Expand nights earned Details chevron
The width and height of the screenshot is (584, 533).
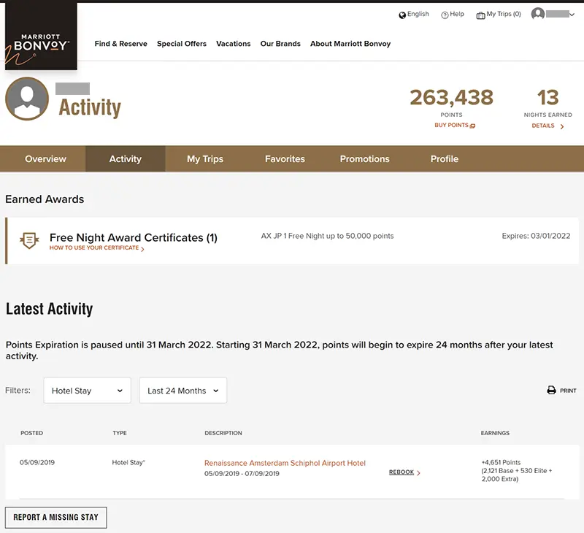point(561,126)
